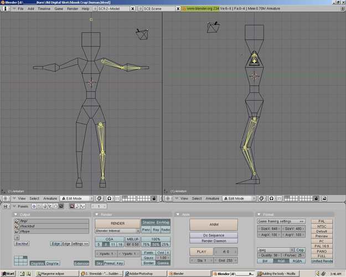Image resolution: width=346 pixels, height=277 pixels.
Task: Switch to Adobe Photoshop in the taskbar
Action: pos(145,274)
